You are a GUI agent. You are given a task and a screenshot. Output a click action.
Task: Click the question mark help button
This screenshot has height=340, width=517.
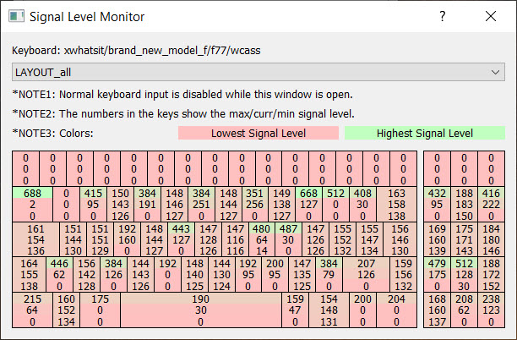pyautogui.click(x=443, y=17)
